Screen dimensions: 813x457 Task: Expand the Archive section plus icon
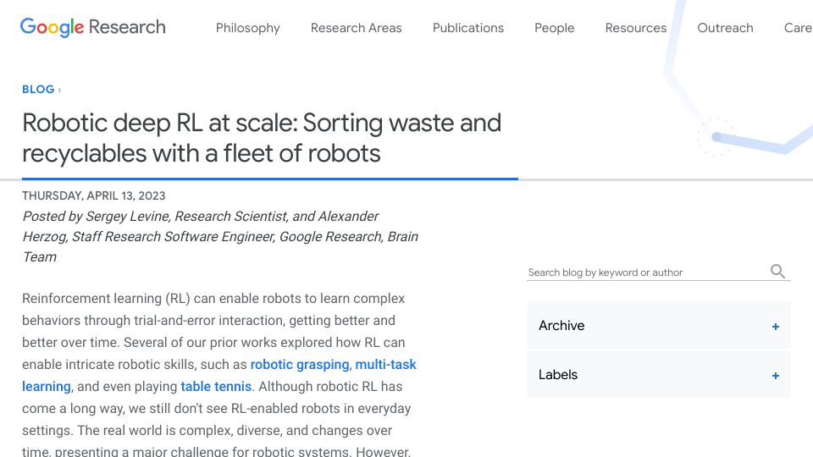tap(775, 327)
